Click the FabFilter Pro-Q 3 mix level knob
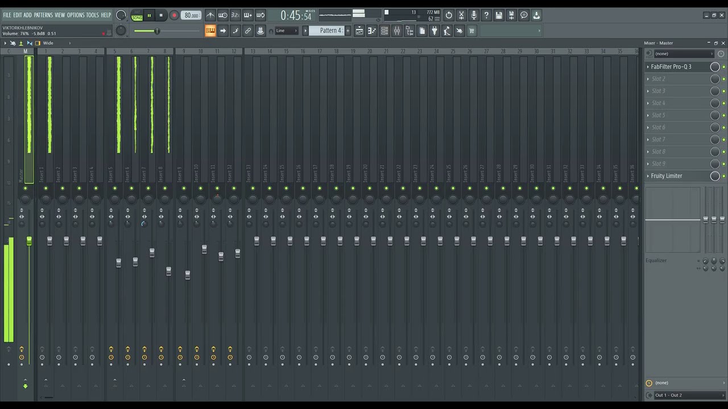This screenshot has width=728, height=409. [x=715, y=67]
